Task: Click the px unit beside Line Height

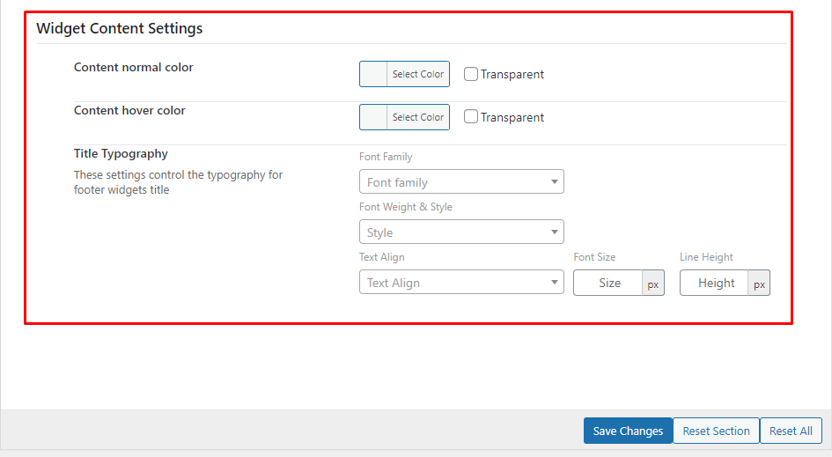Action: (759, 284)
